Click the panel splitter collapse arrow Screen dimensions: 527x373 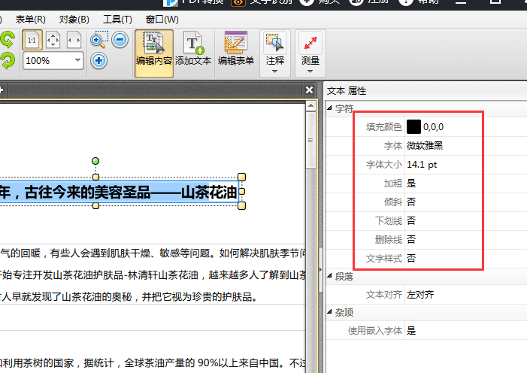pos(320,269)
